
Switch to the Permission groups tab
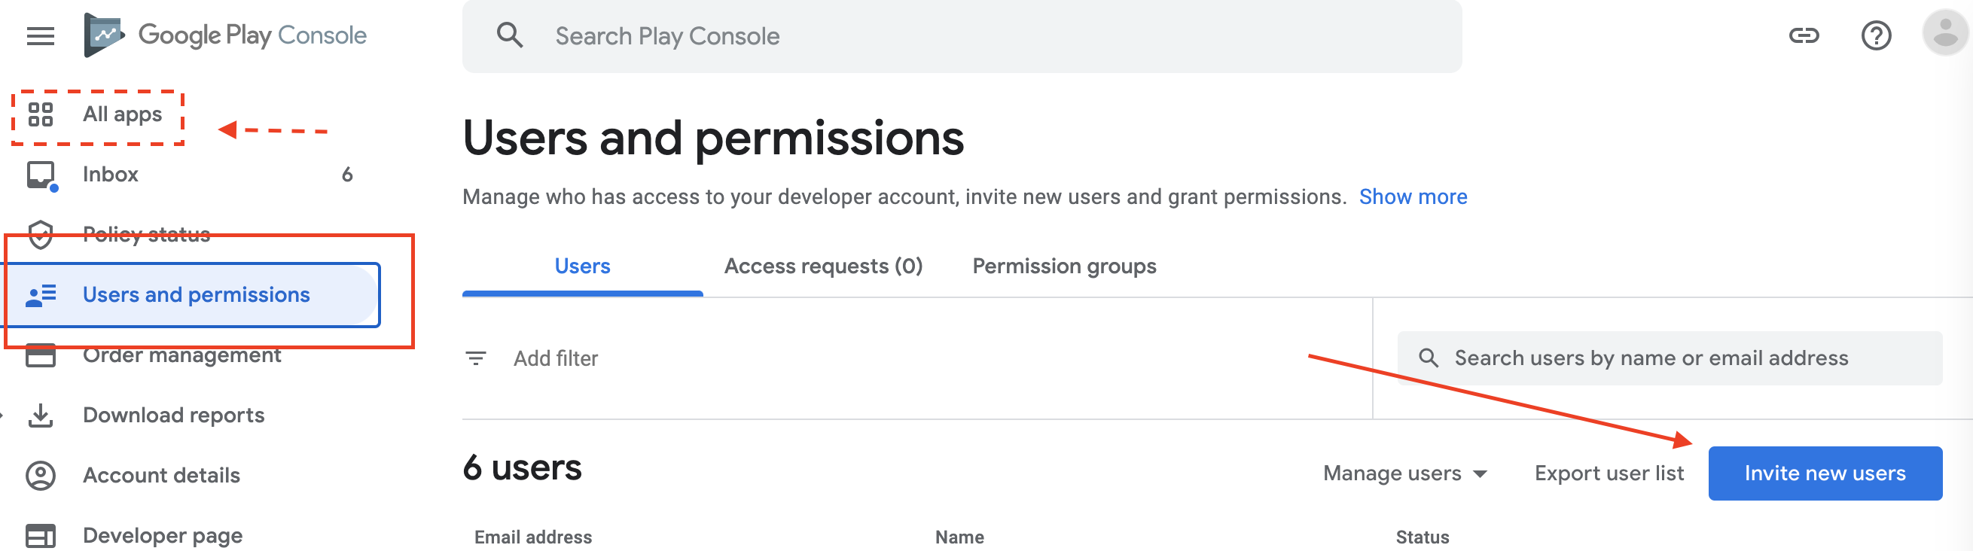[1064, 266]
